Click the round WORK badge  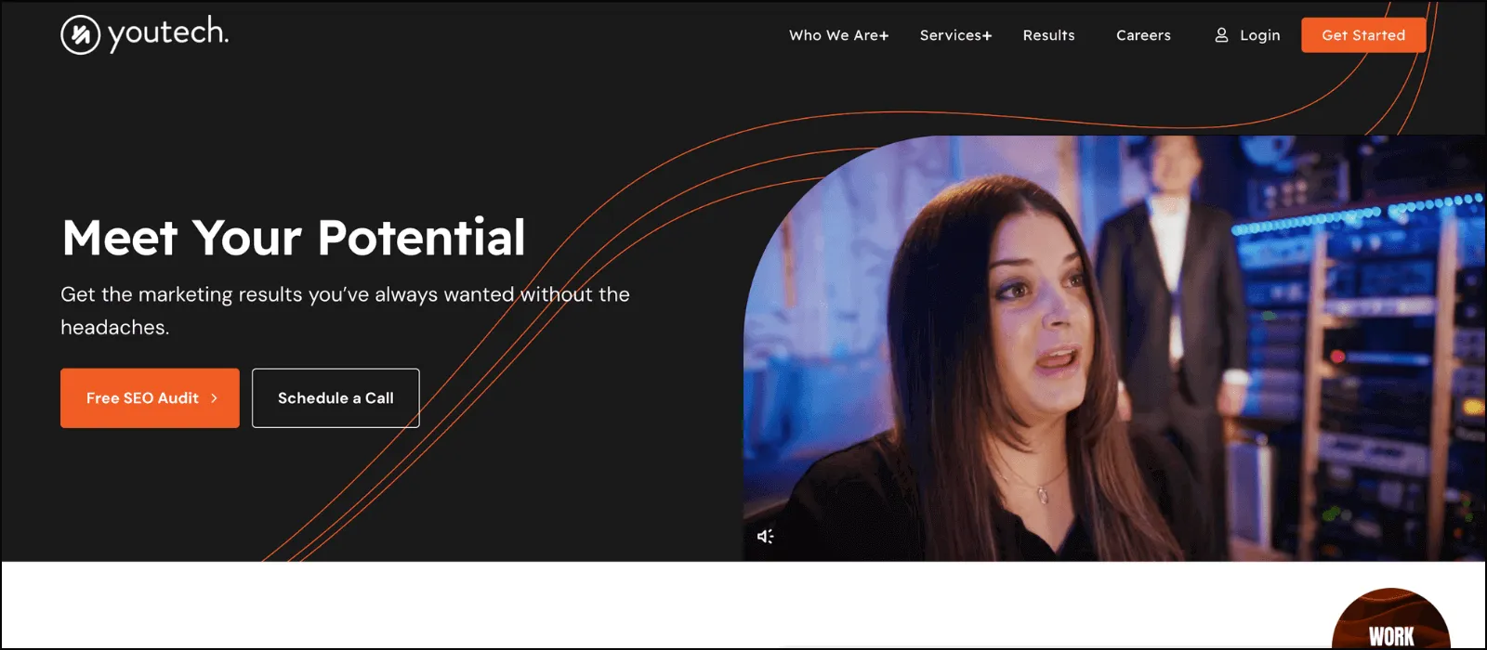1391,618
